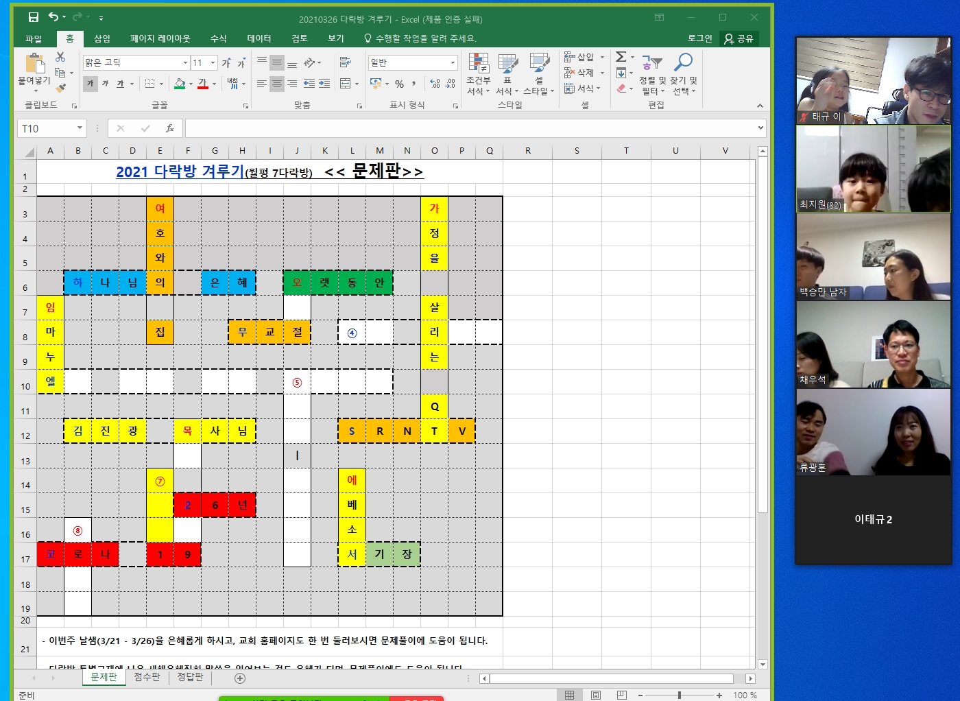Toggle Italic (기울임 가) formatting
The image size is (960, 701).
coord(105,84)
